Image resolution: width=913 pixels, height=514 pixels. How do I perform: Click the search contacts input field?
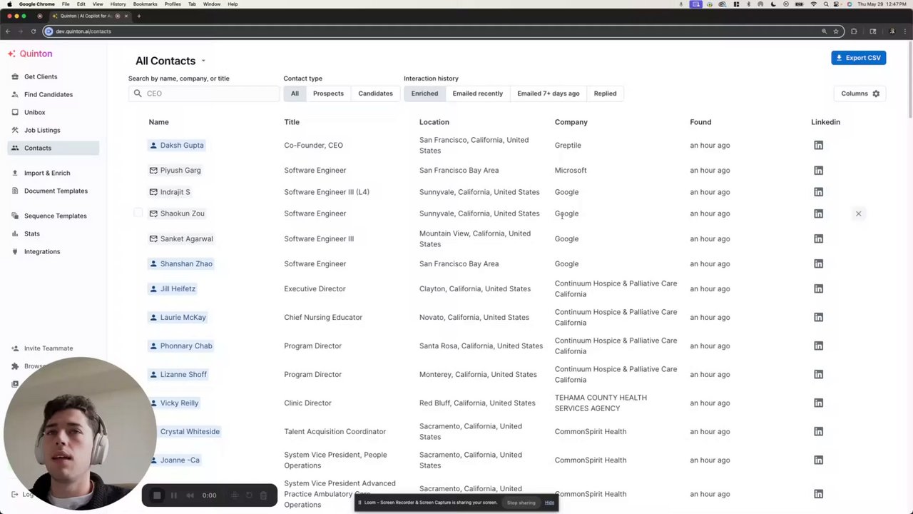click(204, 94)
